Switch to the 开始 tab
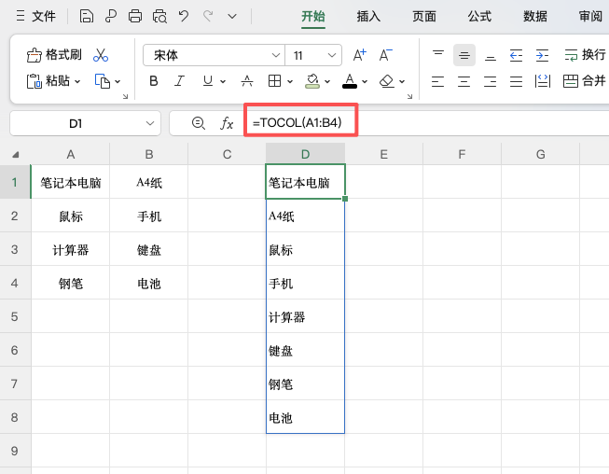The width and height of the screenshot is (609, 474). (313, 16)
